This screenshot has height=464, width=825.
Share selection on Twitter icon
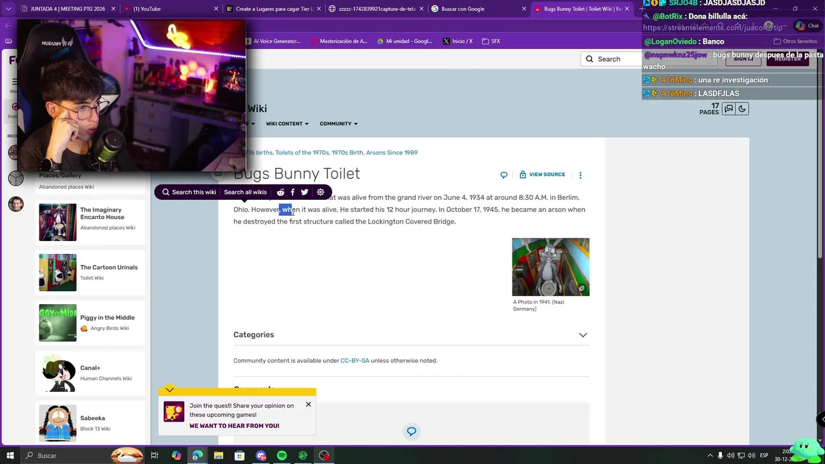point(305,192)
